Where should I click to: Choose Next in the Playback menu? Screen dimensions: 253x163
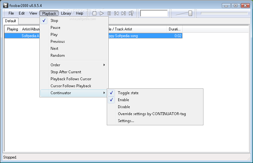74,49
